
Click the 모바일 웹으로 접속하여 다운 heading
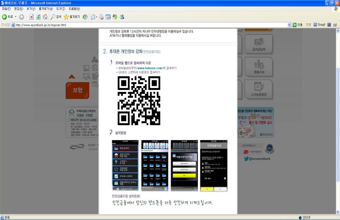[133, 63]
